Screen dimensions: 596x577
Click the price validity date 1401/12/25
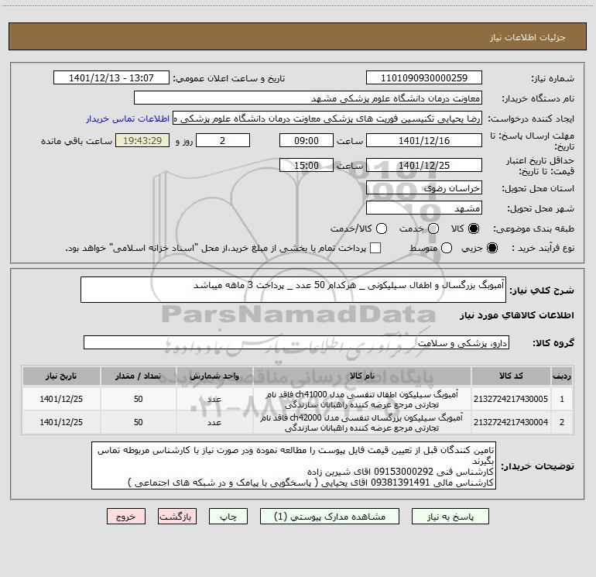pos(424,165)
